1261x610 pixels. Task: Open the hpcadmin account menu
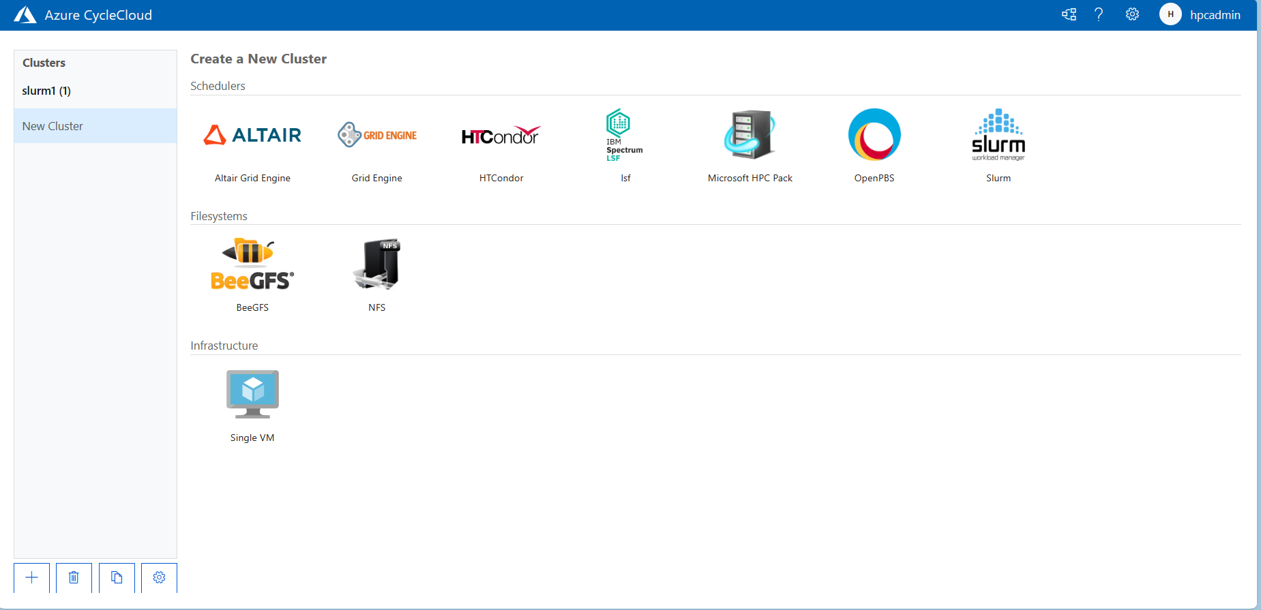[1215, 15]
